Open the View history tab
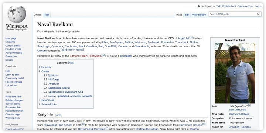 [x=199, y=15]
